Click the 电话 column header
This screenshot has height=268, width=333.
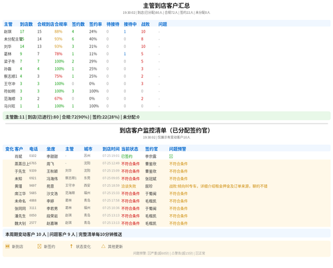click(33, 149)
